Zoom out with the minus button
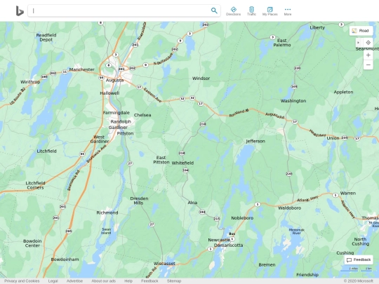Screen dimensions: 379x284 click(368, 65)
